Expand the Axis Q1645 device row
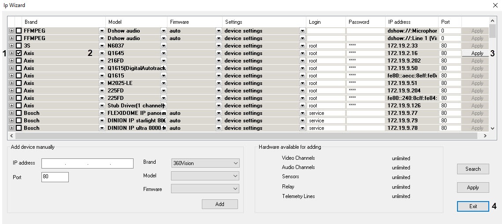This screenshot has height=224, width=502. (11, 53)
